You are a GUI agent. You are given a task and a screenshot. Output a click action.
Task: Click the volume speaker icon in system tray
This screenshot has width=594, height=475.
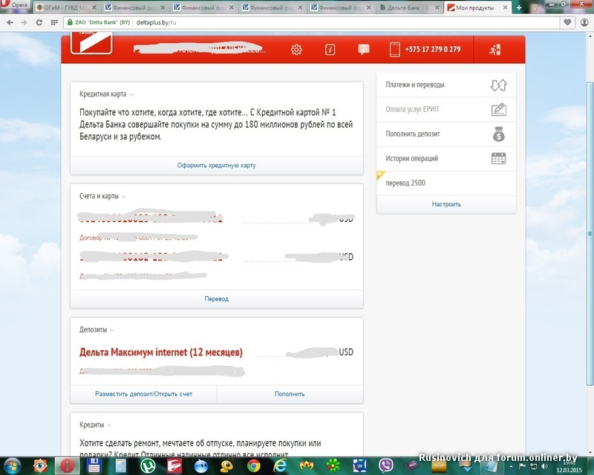click(544, 466)
